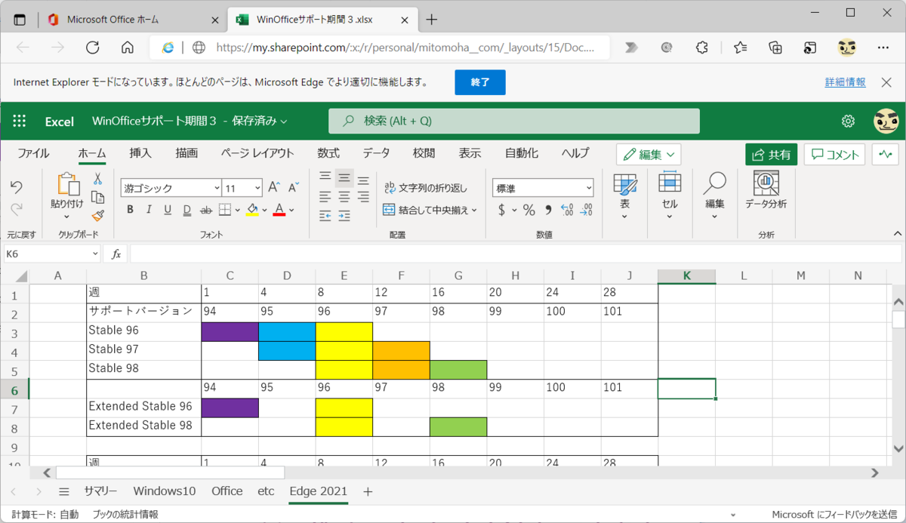Toggle bold formatting

click(x=130, y=210)
